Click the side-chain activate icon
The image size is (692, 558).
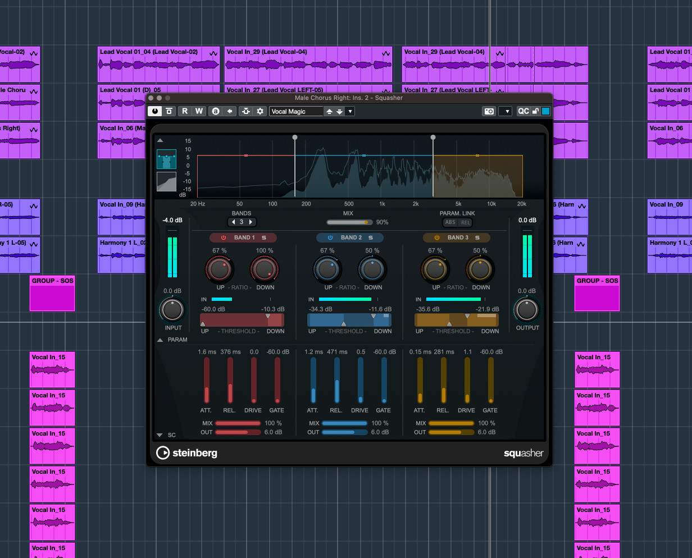pos(245,111)
